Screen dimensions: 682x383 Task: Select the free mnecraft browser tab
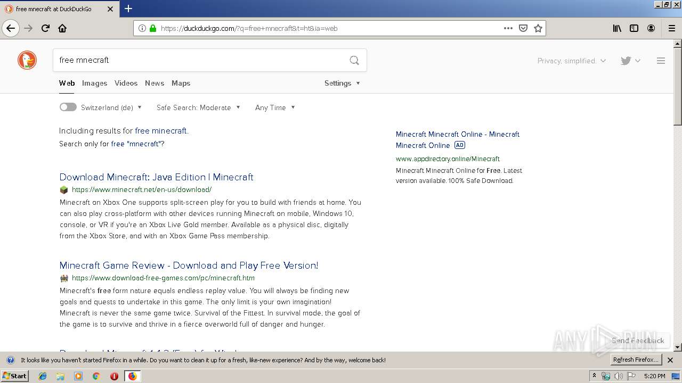coord(59,9)
